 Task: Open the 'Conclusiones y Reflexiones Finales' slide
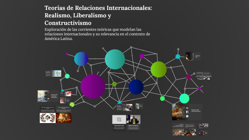(x=193, y=56)
